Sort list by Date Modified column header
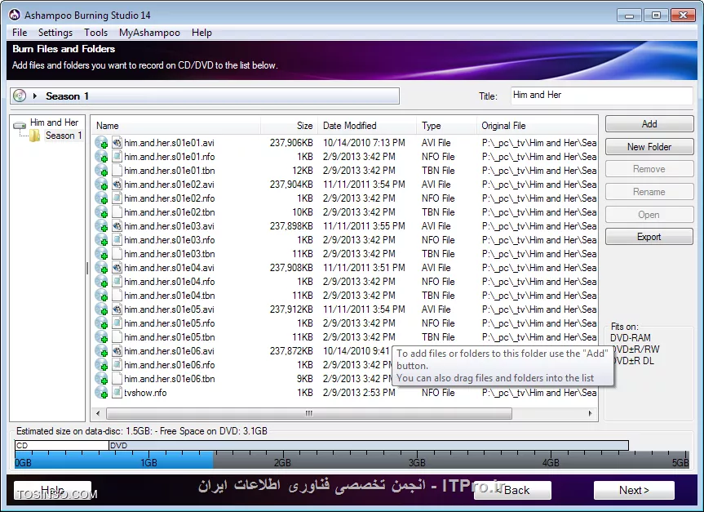This screenshot has width=704, height=512. [367, 126]
